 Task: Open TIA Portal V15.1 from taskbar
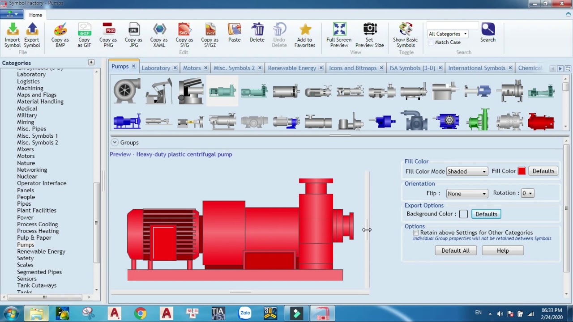[218, 314]
